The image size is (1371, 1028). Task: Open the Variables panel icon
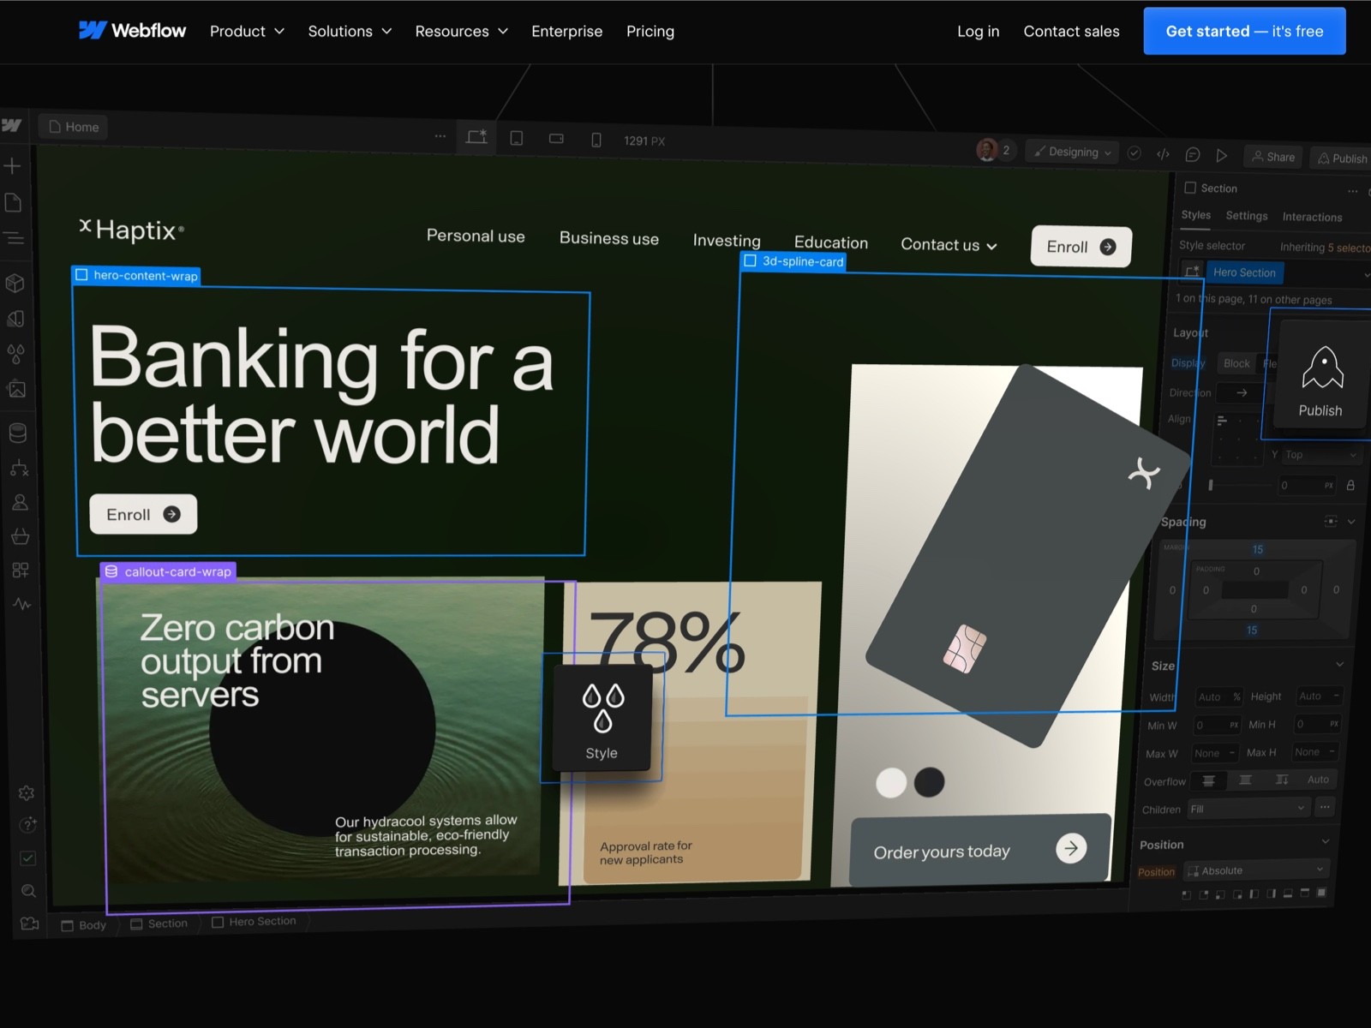(15, 319)
